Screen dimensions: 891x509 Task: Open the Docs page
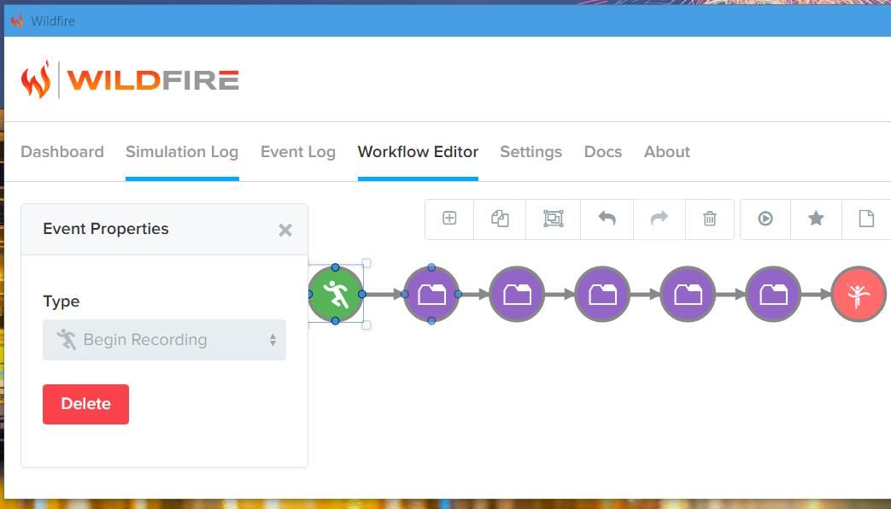[602, 151]
